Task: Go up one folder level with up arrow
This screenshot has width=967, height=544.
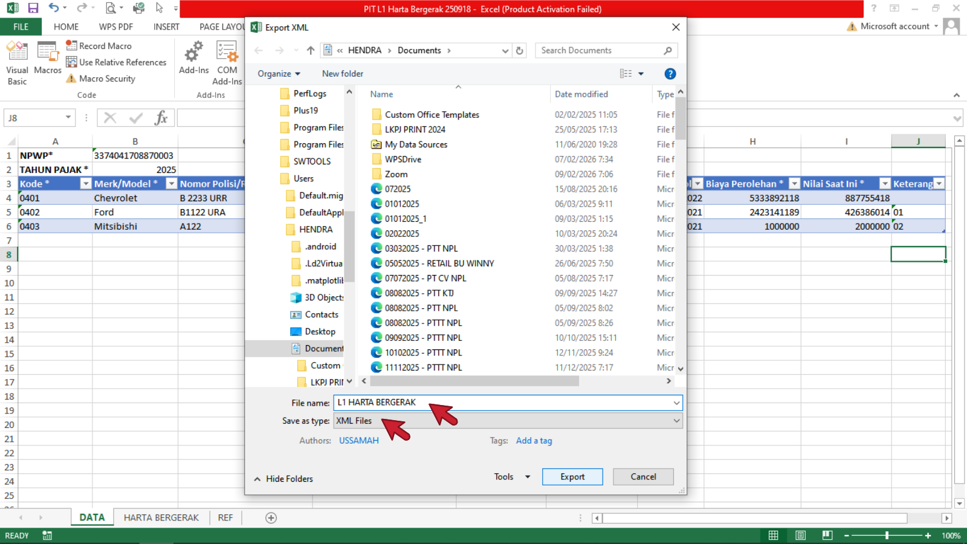Action: pos(311,51)
